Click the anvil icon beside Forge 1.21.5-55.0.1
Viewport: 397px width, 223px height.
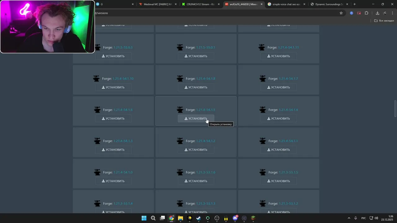click(180, 47)
